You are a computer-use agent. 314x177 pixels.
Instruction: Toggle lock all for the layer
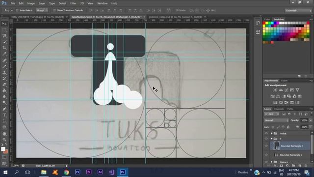[288, 127]
